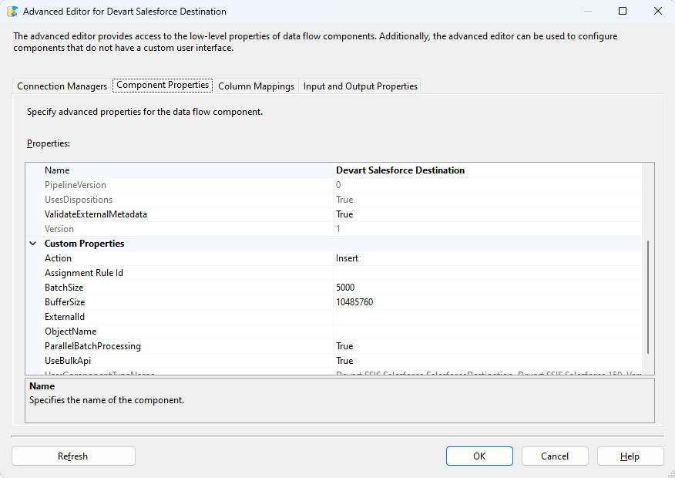Confirm changes with the OK button
The height and width of the screenshot is (478, 675).
point(479,456)
